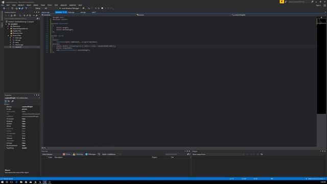Viewport: 327px width, 184px height.
Task: Click the Windows Start button on taskbar
Action: click(2, 182)
